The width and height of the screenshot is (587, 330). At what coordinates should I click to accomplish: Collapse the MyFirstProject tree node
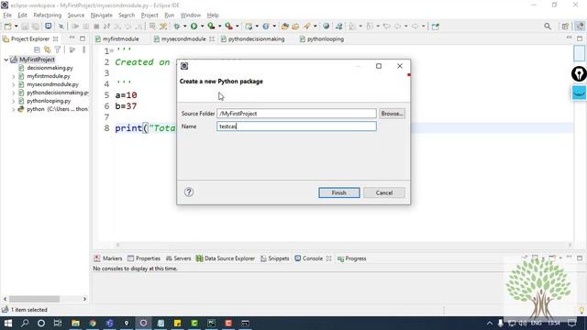pos(6,60)
